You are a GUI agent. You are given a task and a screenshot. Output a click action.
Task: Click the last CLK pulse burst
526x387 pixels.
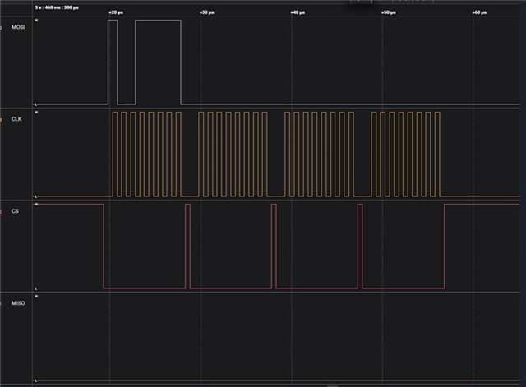405,154
